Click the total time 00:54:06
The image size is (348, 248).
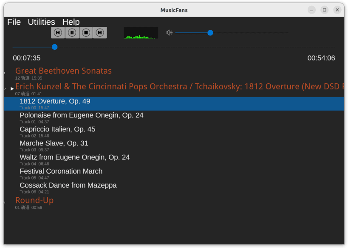click(x=321, y=58)
